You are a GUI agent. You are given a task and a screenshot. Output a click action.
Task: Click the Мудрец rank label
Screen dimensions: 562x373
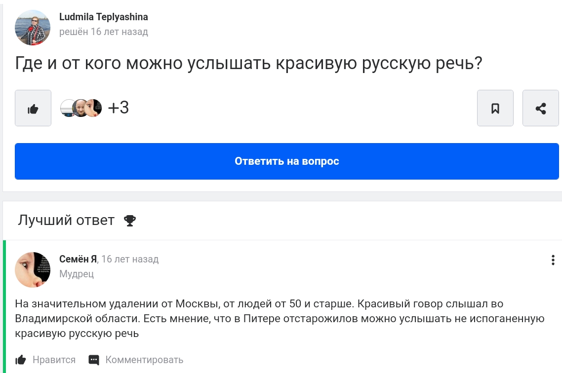pyautogui.click(x=77, y=274)
